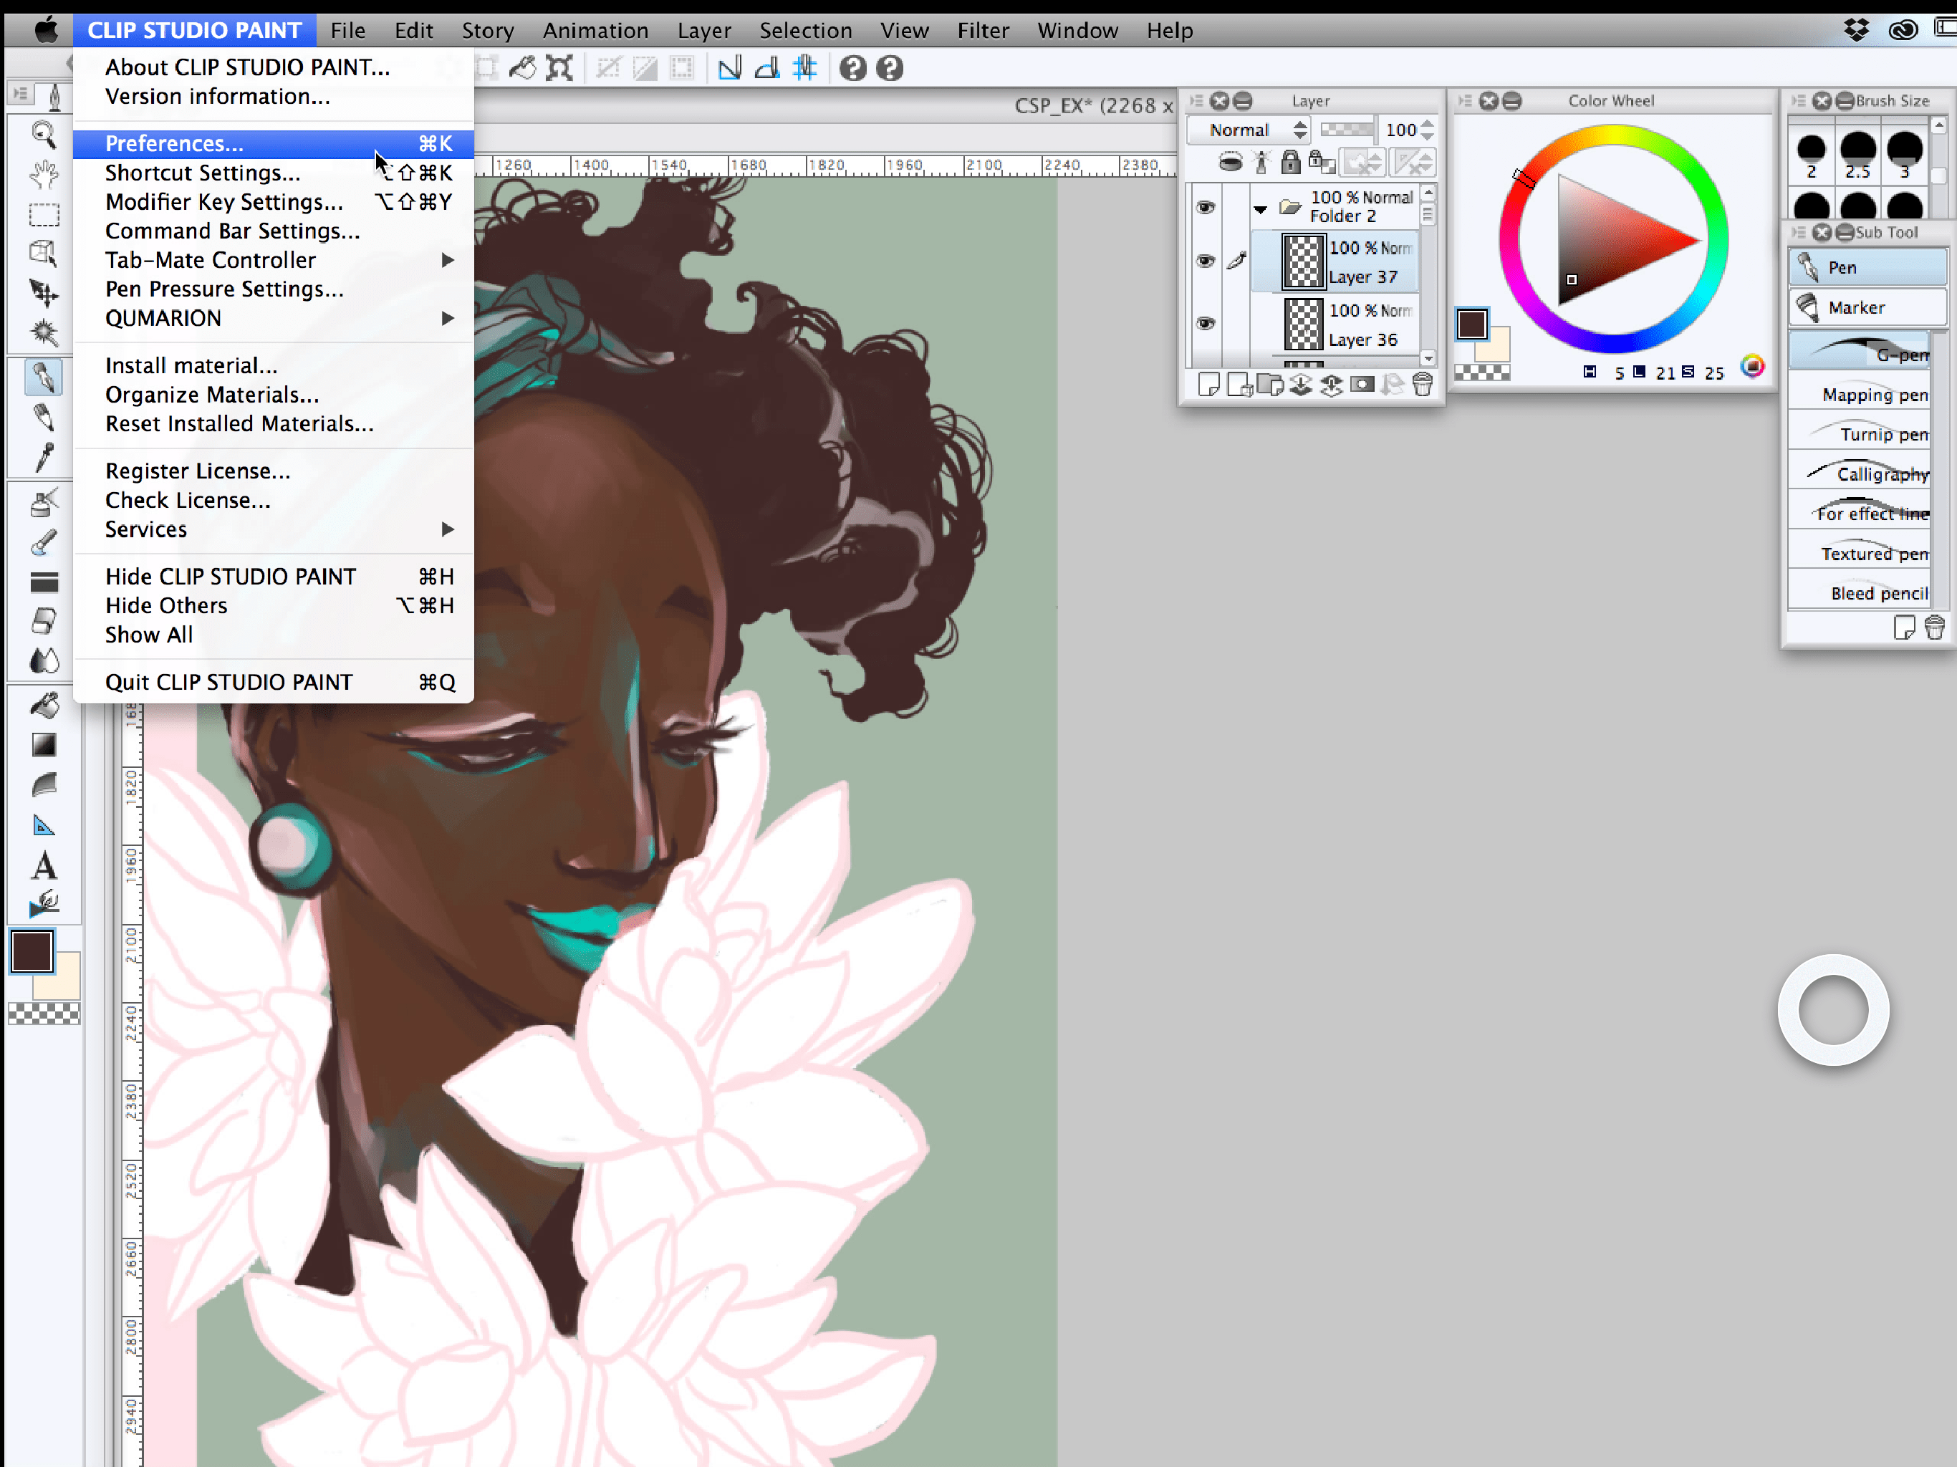Select the Zoom magnifier tool
Viewport: 1957px width, 1467px height.
point(42,135)
